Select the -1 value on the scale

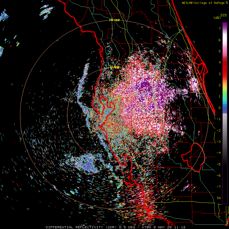(219, 119)
